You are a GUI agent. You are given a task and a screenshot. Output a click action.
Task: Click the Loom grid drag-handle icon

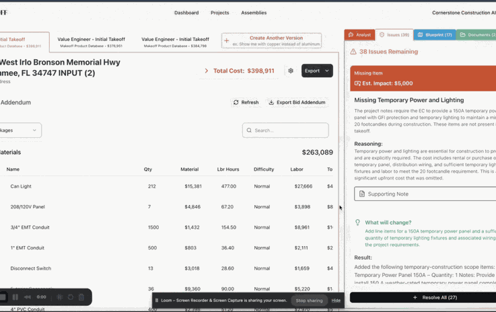tap(60, 297)
